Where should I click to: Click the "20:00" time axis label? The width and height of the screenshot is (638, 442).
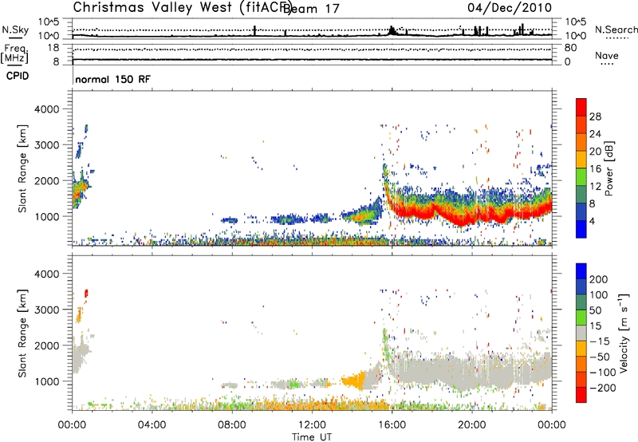tap(472, 425)
